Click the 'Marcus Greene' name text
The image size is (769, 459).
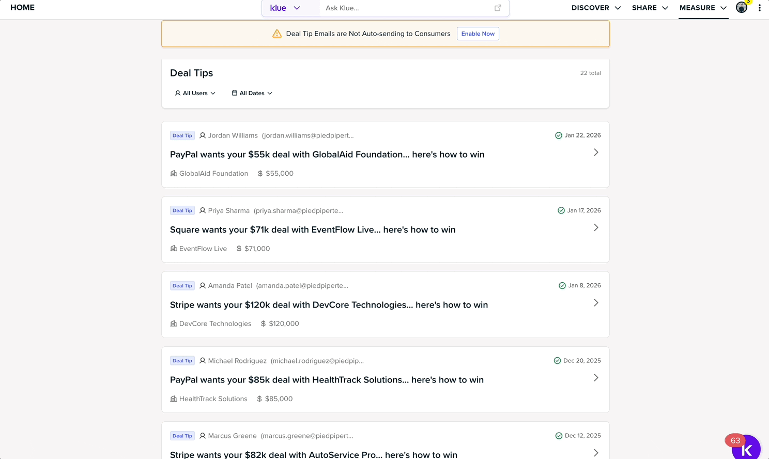tap(232, 436)
